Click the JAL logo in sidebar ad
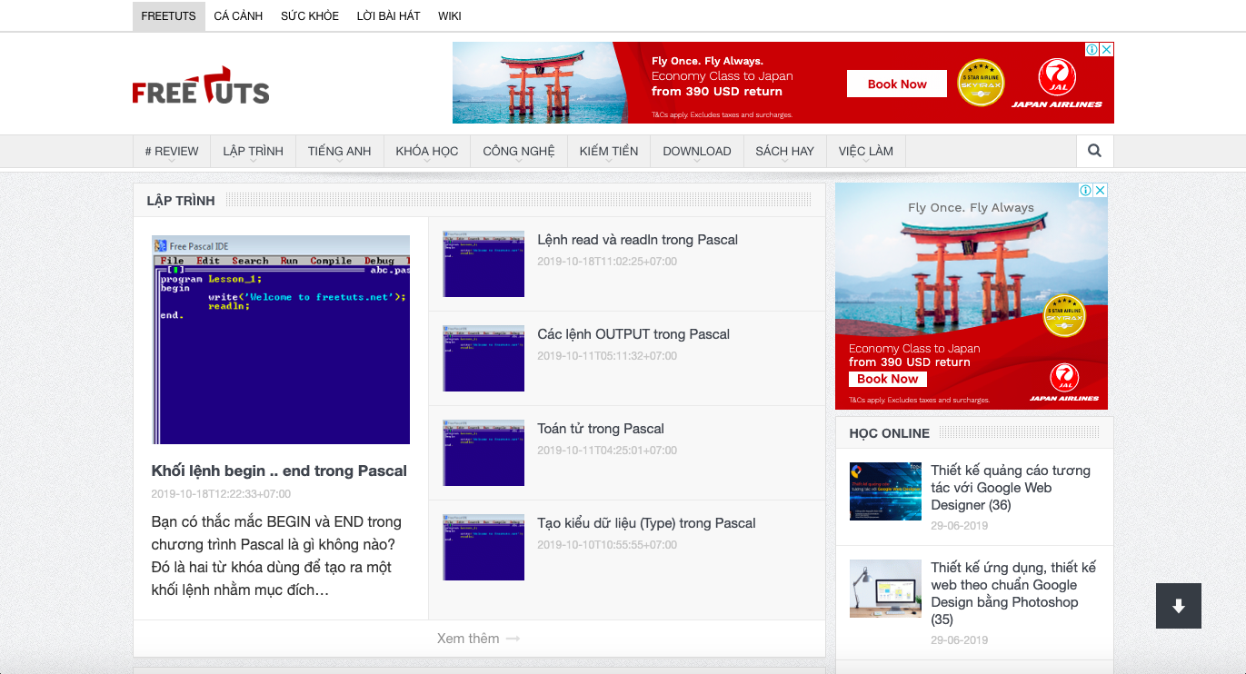1246x674 pixels. click(1063, 377)
